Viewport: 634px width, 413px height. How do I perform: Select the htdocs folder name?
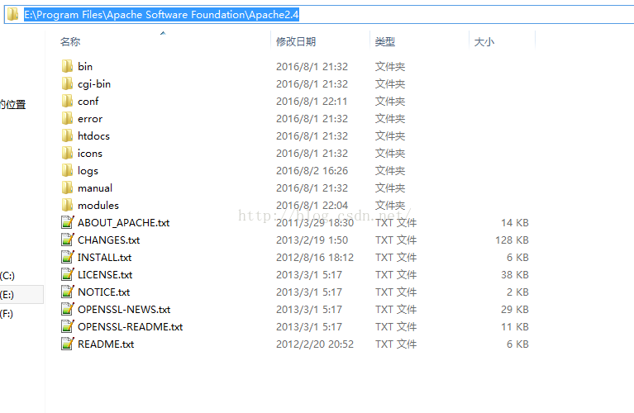click(93, 135)
